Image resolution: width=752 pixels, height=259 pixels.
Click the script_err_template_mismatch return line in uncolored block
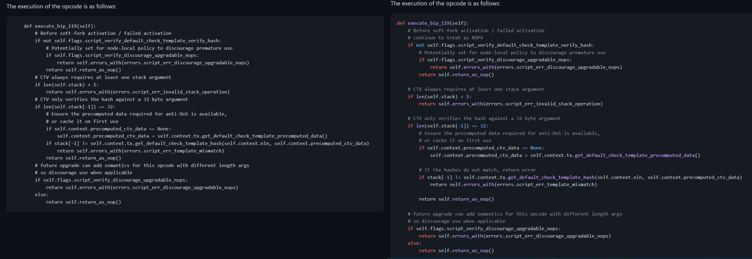pos(140,151)
